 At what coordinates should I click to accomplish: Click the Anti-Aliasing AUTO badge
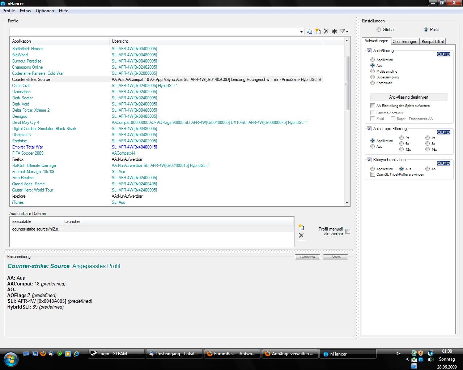click(x=443, y=54)
